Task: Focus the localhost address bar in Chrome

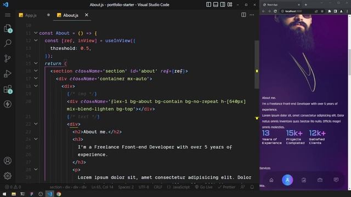Action: click(x=297, y=11)
